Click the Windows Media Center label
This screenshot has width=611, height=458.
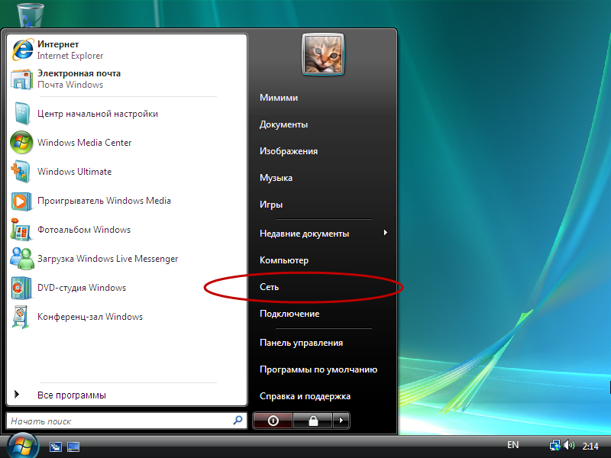click(85, 143)
